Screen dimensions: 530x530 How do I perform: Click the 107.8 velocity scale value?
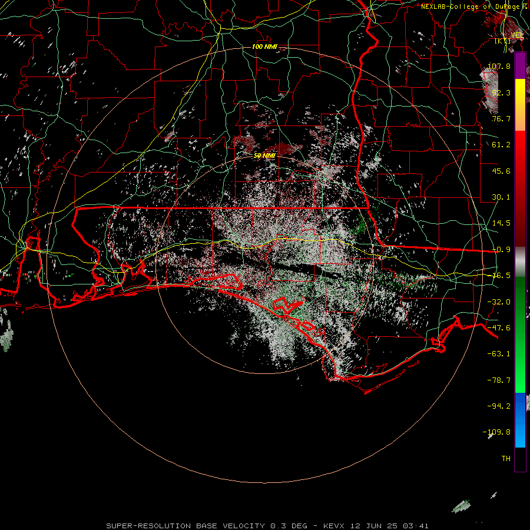click(x=499, y=66)
